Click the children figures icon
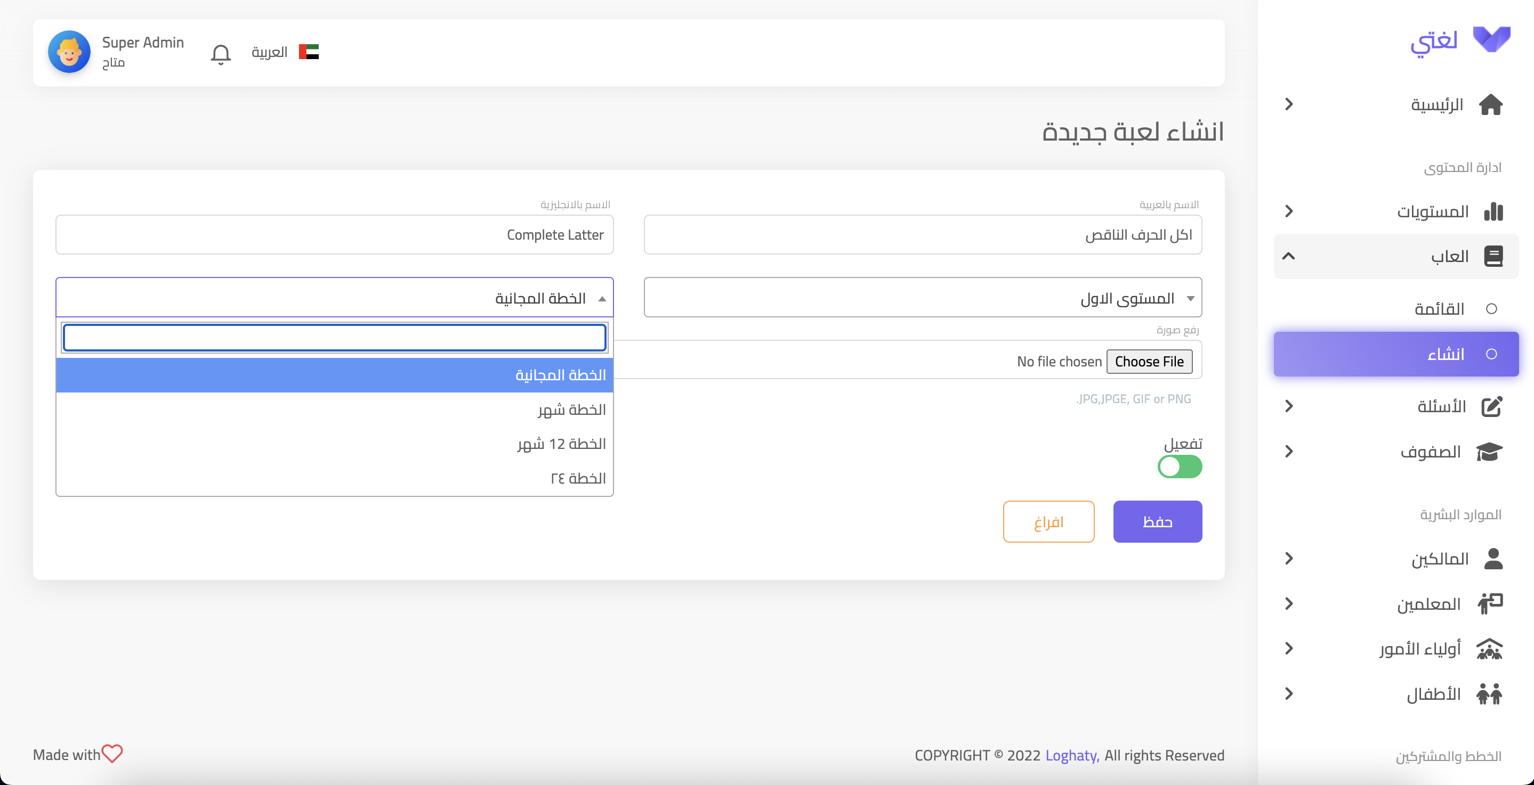 tap(1489, 694)
